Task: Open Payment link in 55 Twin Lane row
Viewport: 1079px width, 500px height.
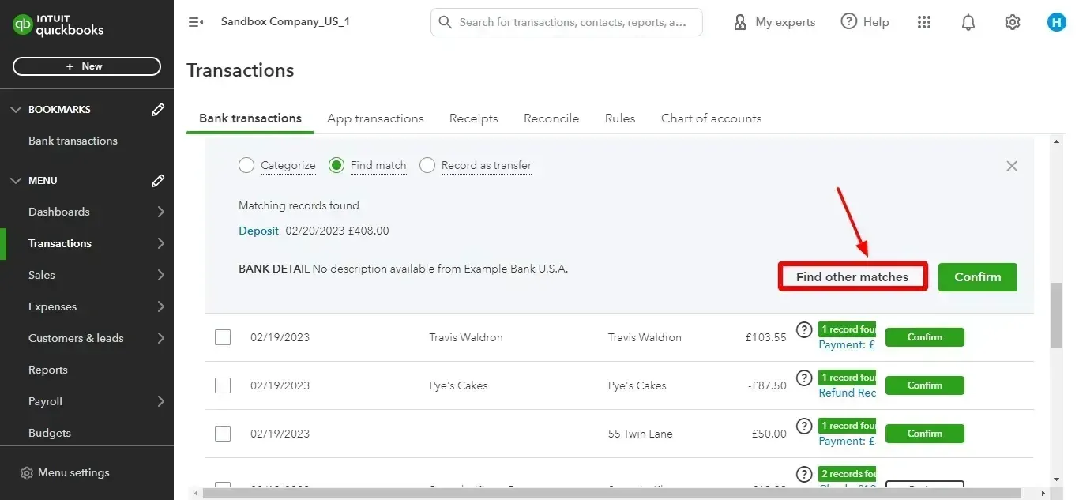Action: click(x=847, y=441)
